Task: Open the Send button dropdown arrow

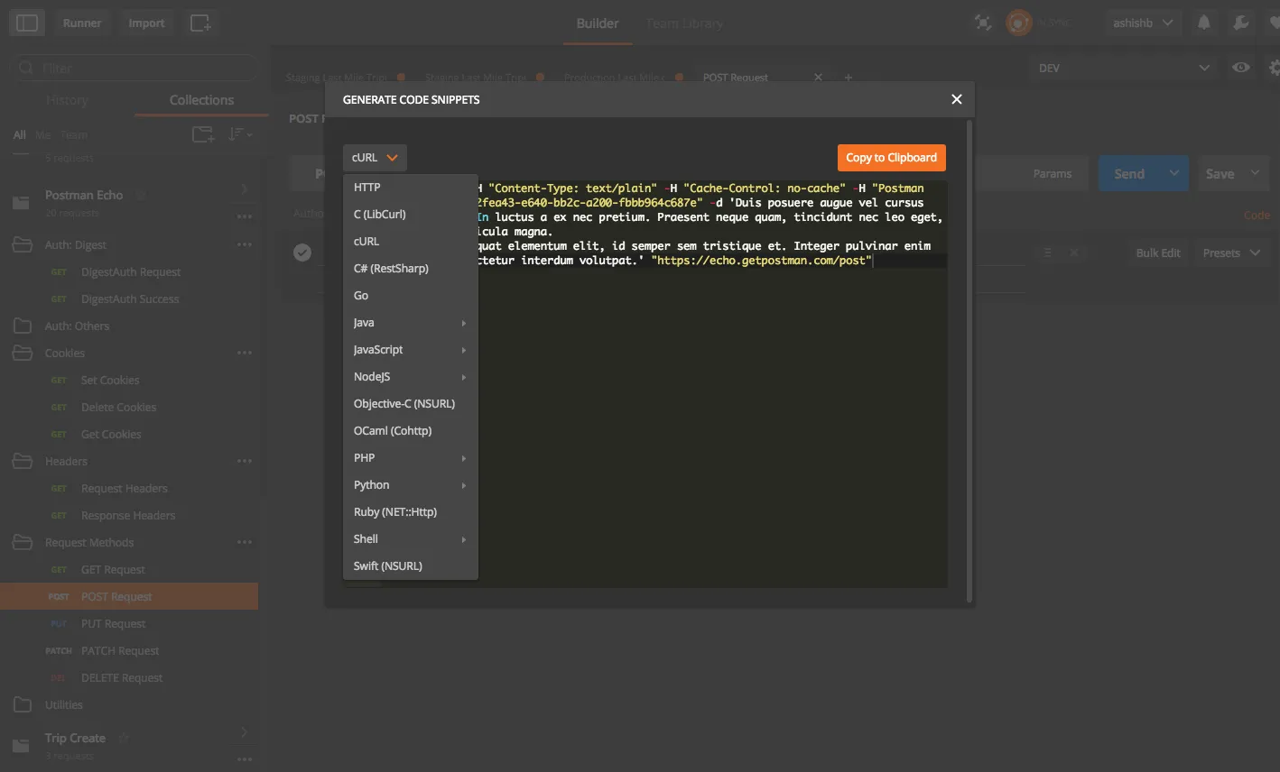Action: pyautogui.click(x=1173, y=174)
